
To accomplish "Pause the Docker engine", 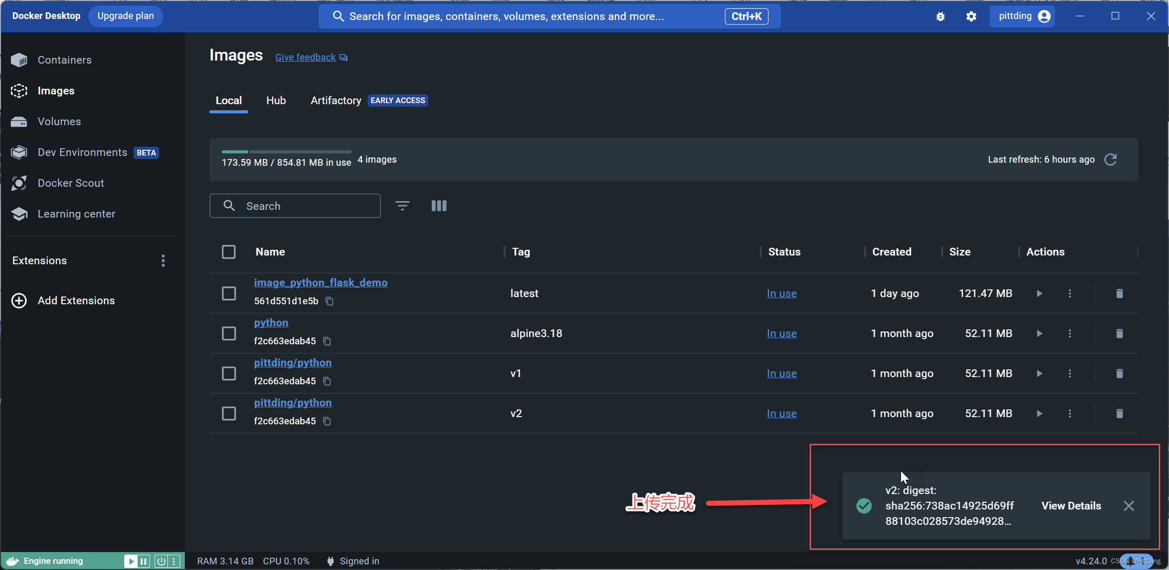I will click(x=144, y=561).
